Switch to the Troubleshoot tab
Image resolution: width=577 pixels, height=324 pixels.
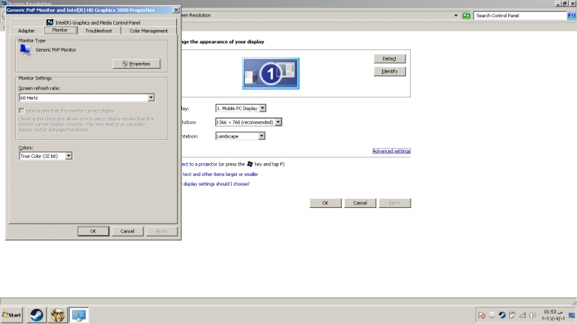98,31
